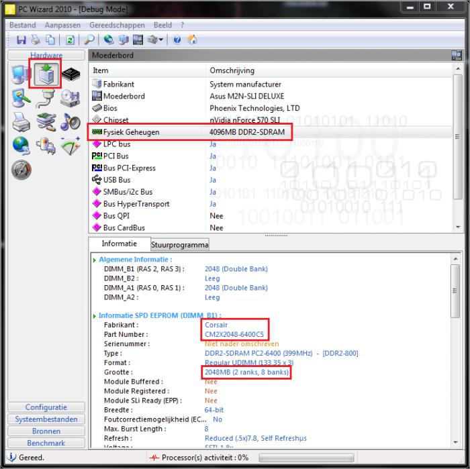
Task: Select the USB Bus row
Action: pyautogui.click(x=271, y=180)
